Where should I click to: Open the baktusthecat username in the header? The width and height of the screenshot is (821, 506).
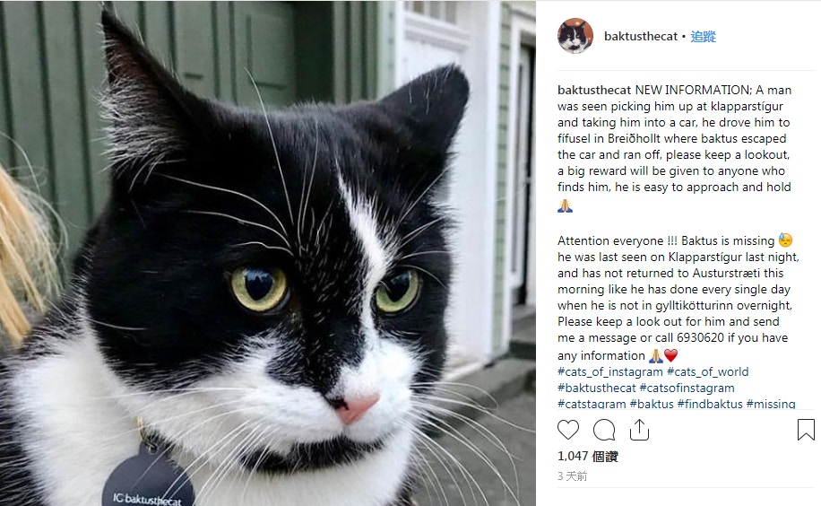641,36
